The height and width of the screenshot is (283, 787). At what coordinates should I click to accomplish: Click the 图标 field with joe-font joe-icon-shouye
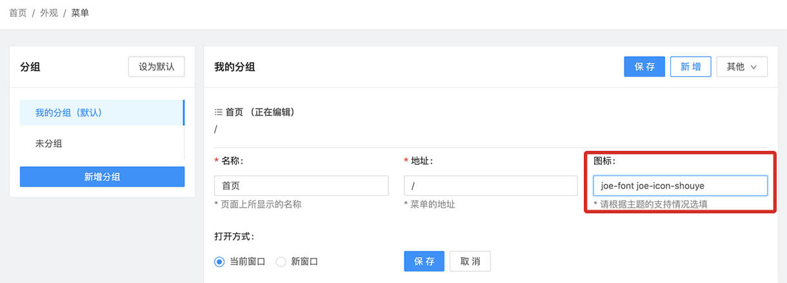pyautogui.click(x=681, y=186)
